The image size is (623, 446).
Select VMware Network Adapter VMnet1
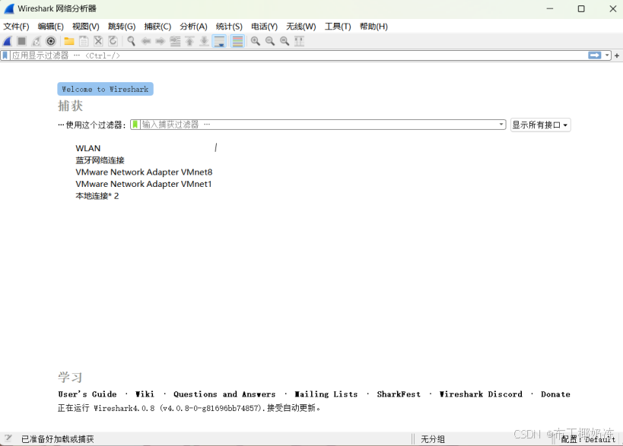point(144,184)
